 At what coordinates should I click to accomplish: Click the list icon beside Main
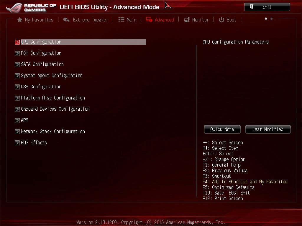[x=121, y=20]
